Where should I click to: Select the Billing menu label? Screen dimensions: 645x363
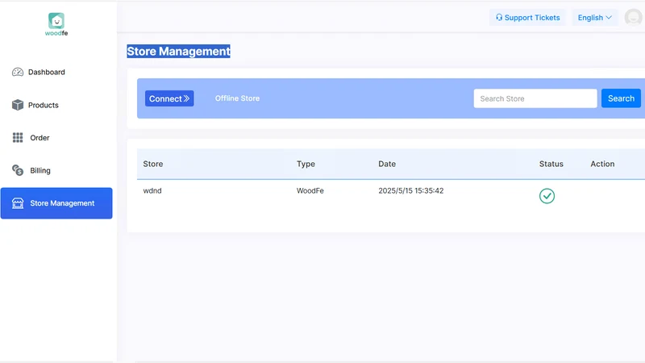point(40,170)
